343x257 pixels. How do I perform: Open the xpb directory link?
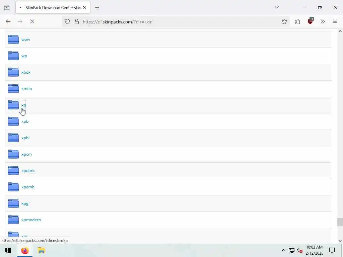[25, 121]
